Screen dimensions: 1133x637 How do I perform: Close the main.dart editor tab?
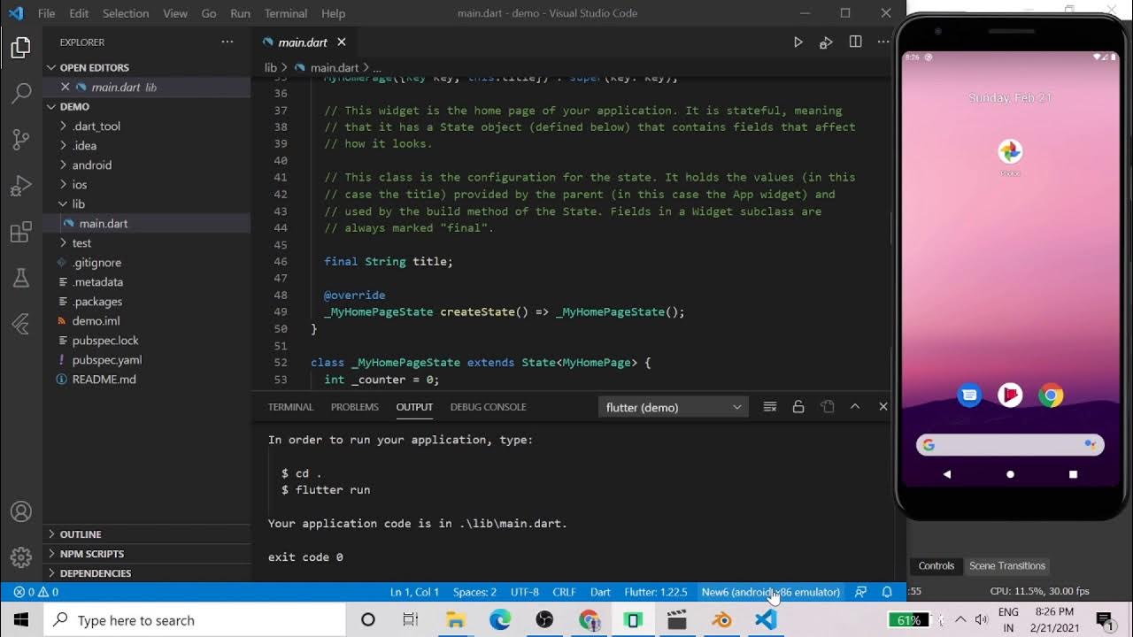coord(342,42)
